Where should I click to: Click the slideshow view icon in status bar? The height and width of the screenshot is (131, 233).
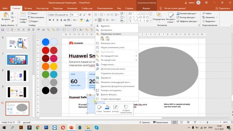point(195,122)
